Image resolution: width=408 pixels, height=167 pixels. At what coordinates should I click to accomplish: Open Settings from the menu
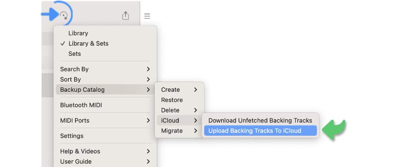(105, 136)
